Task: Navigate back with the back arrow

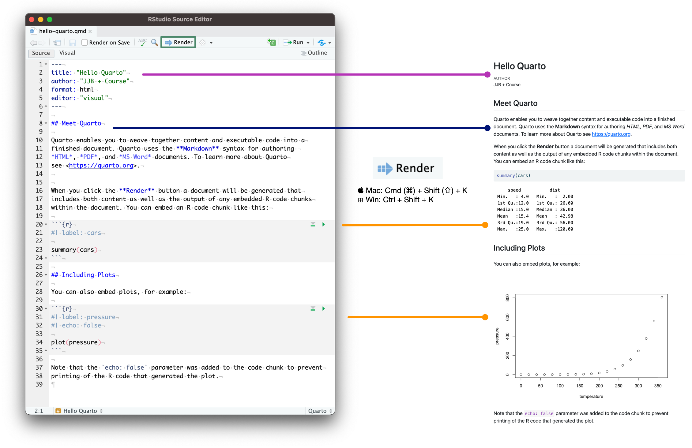Action: click(x=33, y=42)
